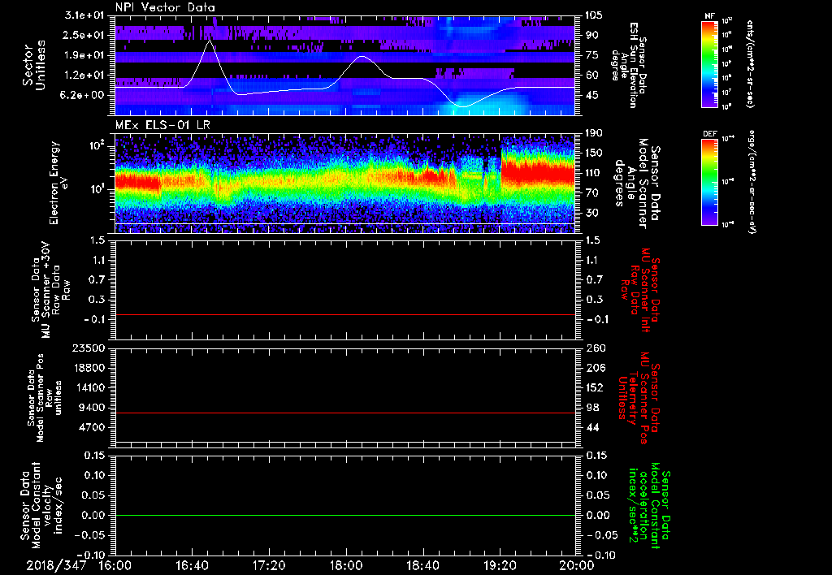
Task: Click the 'MU Scanner +30V Raw Data' label
Action: [x=50, y=290]
